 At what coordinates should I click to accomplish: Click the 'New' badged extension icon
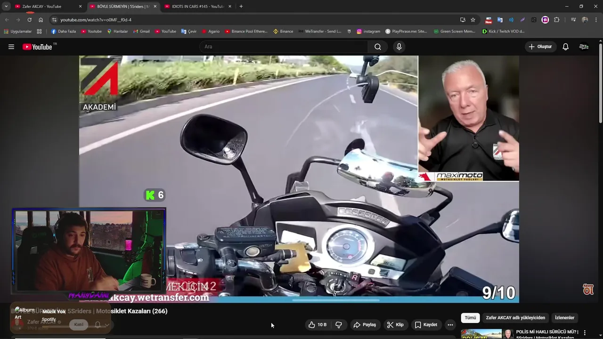(489, 20)
